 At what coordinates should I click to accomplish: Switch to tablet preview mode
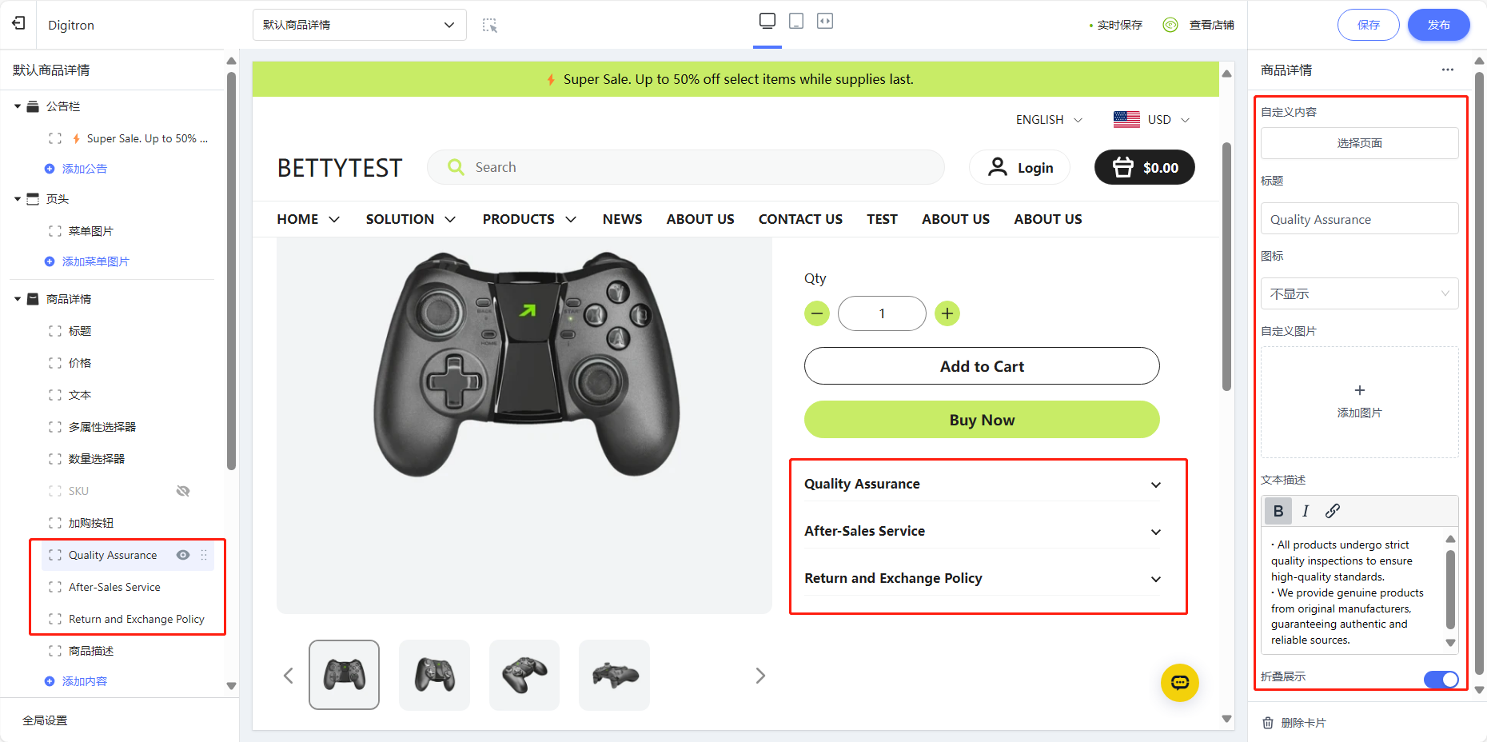tap(796, 21)
